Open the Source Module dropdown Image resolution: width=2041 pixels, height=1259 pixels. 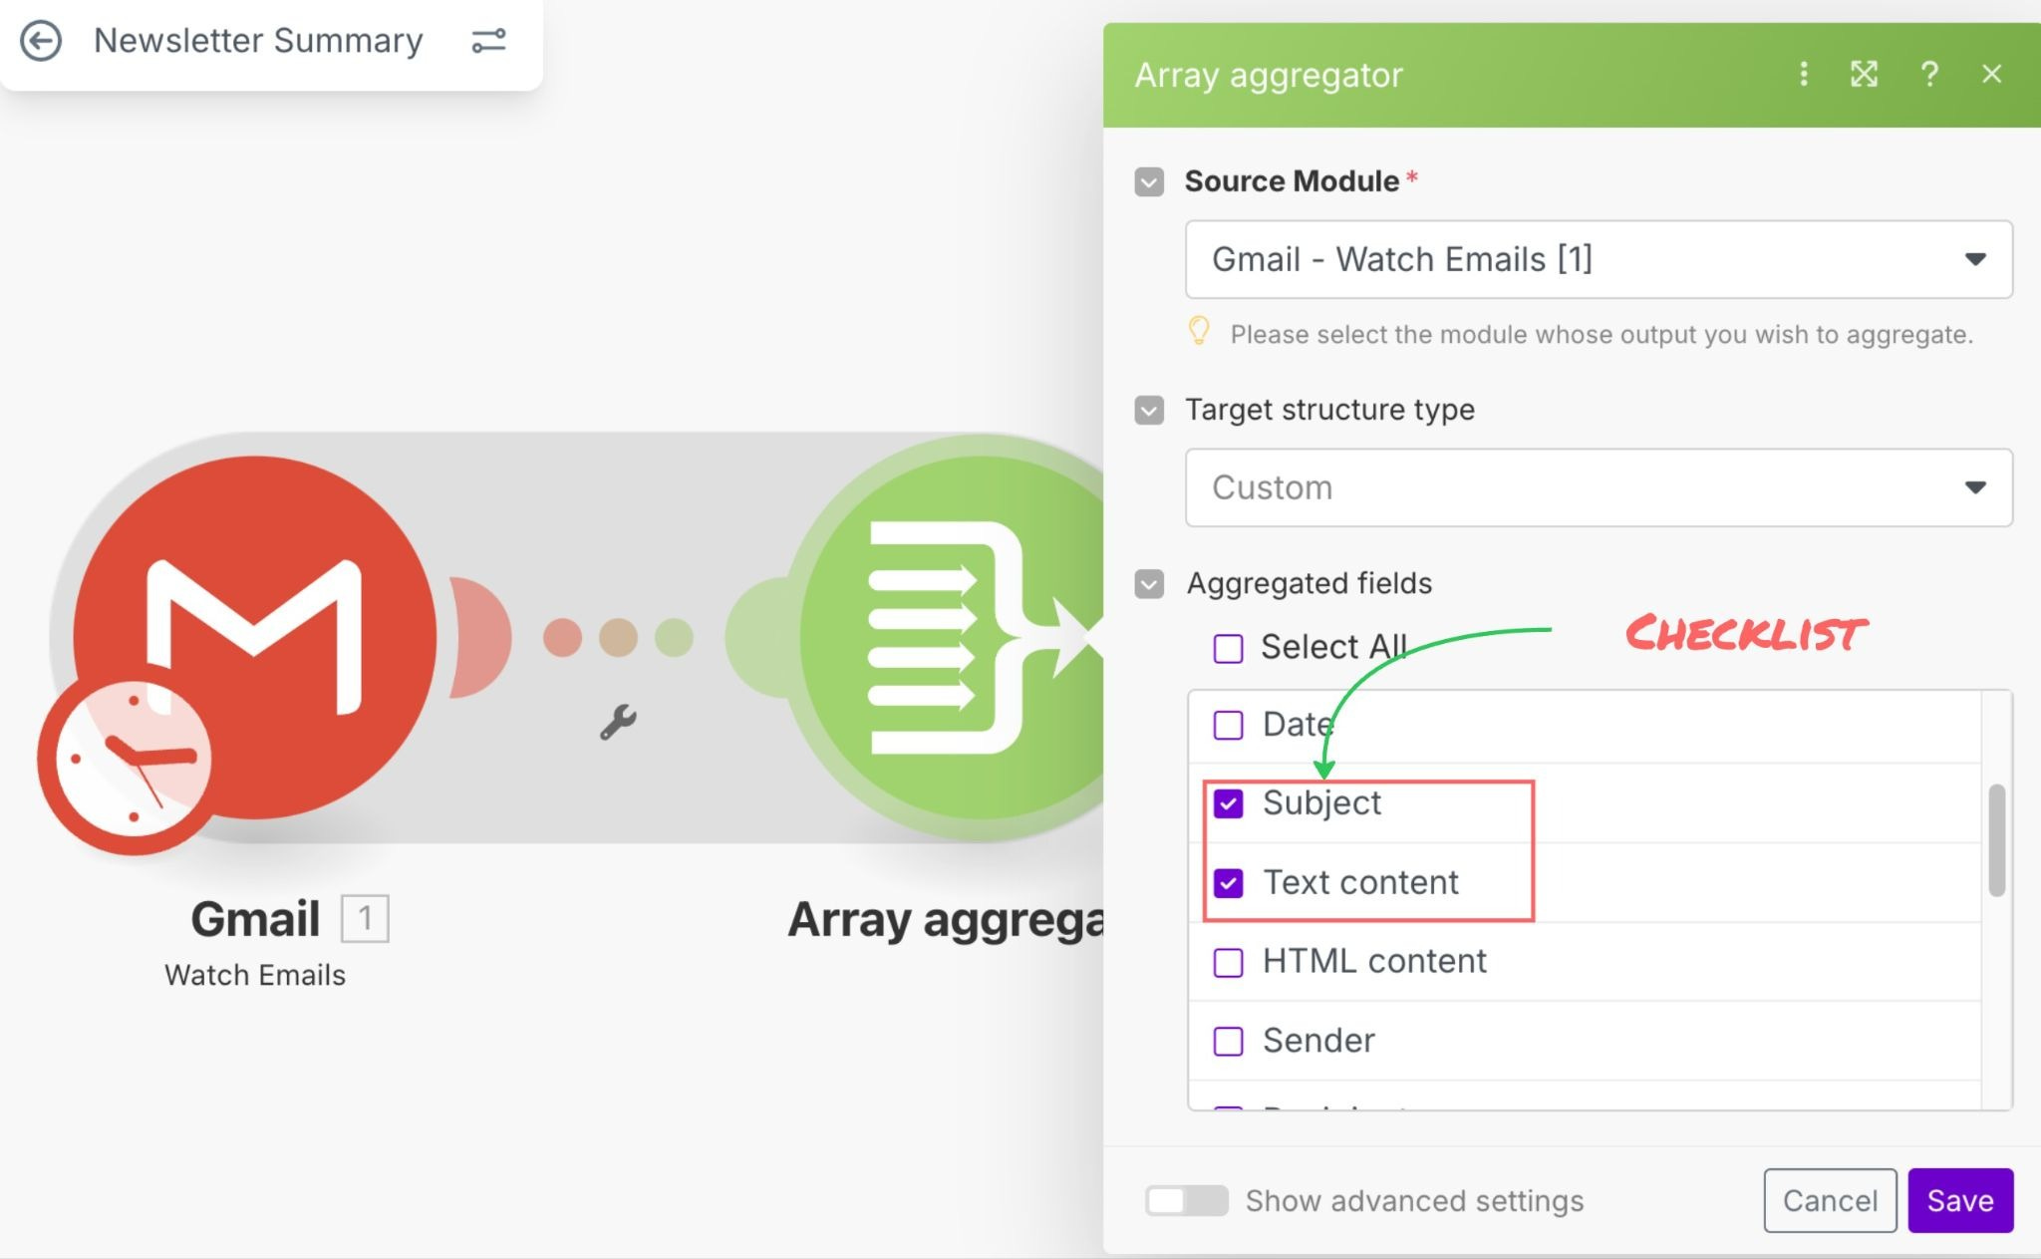1598,259
